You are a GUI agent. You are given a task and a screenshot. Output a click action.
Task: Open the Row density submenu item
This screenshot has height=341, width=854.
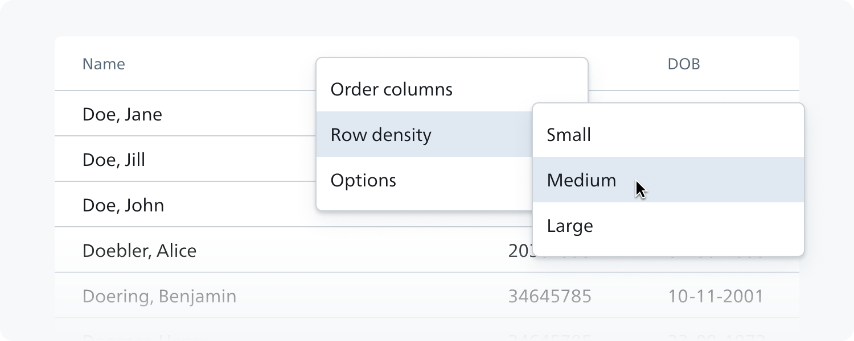(424, 135)
